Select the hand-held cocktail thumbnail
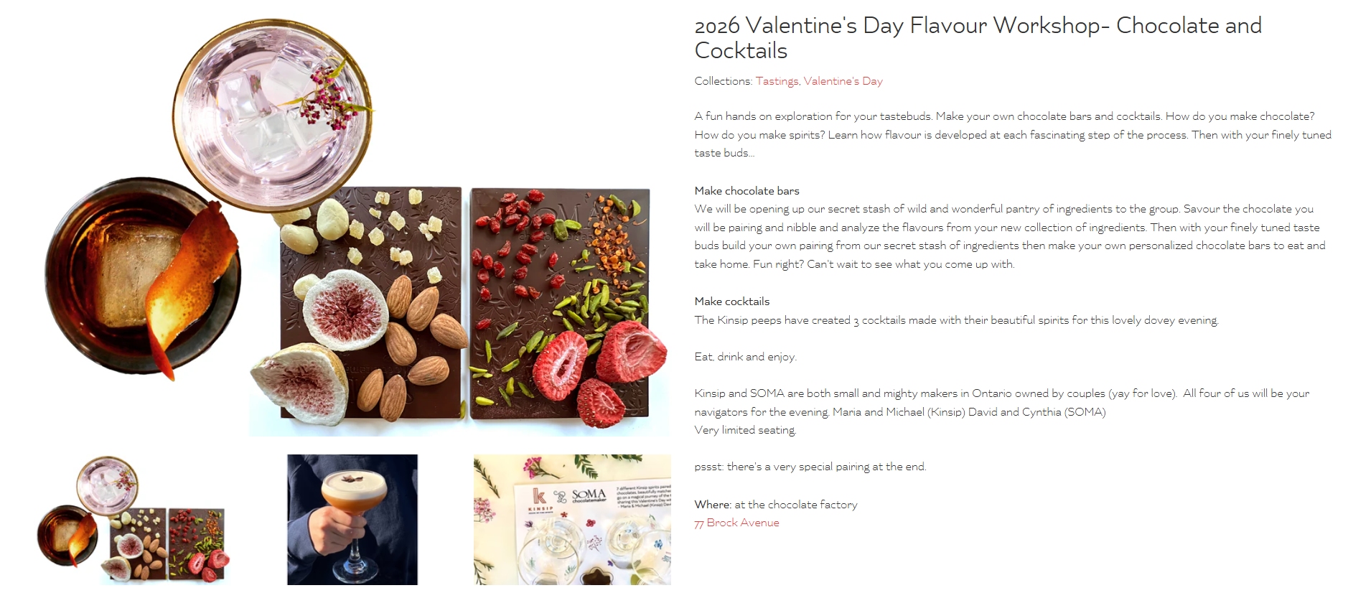The image size is (1348, 593). coord(352,519)
